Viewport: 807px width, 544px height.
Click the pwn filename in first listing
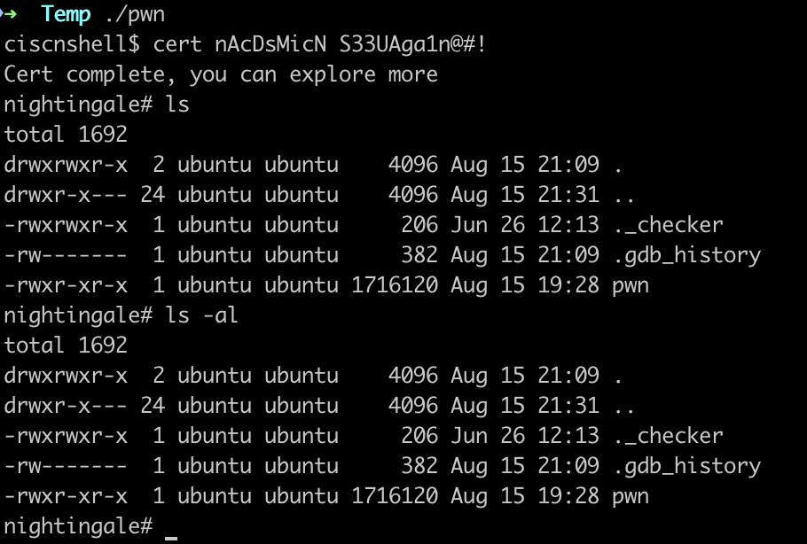pyautogui.click(x=631, y=284)
